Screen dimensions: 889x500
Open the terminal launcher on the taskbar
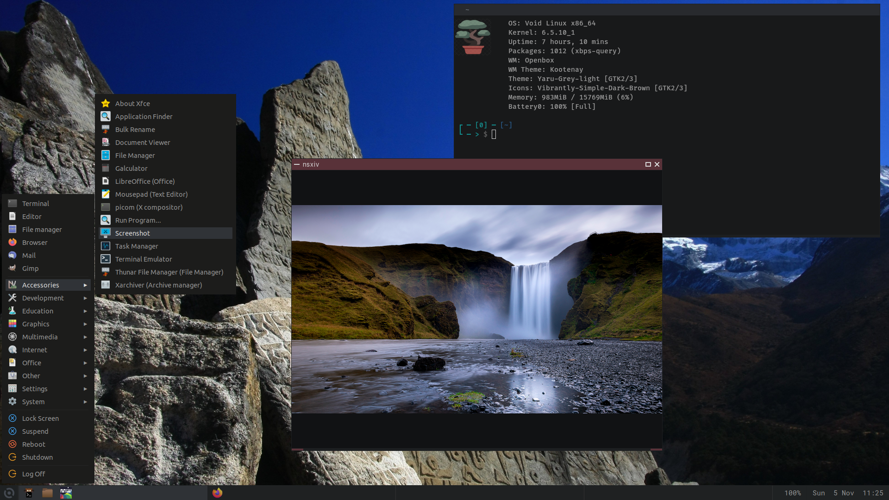29,493
